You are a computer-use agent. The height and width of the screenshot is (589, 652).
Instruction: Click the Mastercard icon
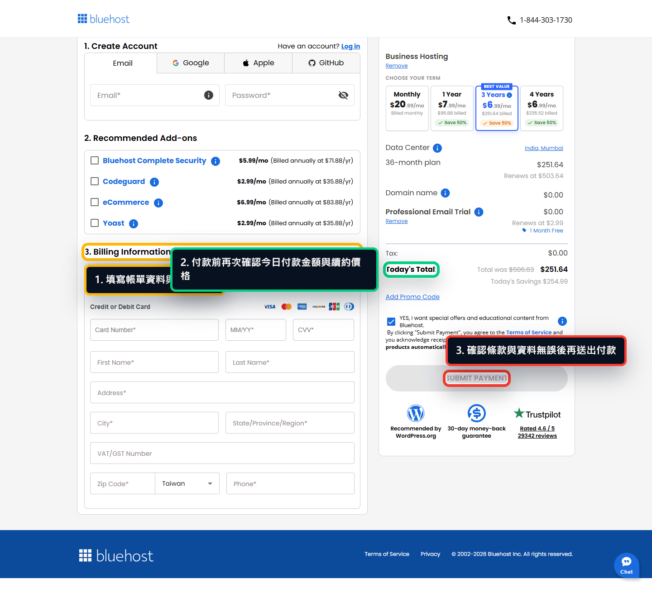click(286, 307)
